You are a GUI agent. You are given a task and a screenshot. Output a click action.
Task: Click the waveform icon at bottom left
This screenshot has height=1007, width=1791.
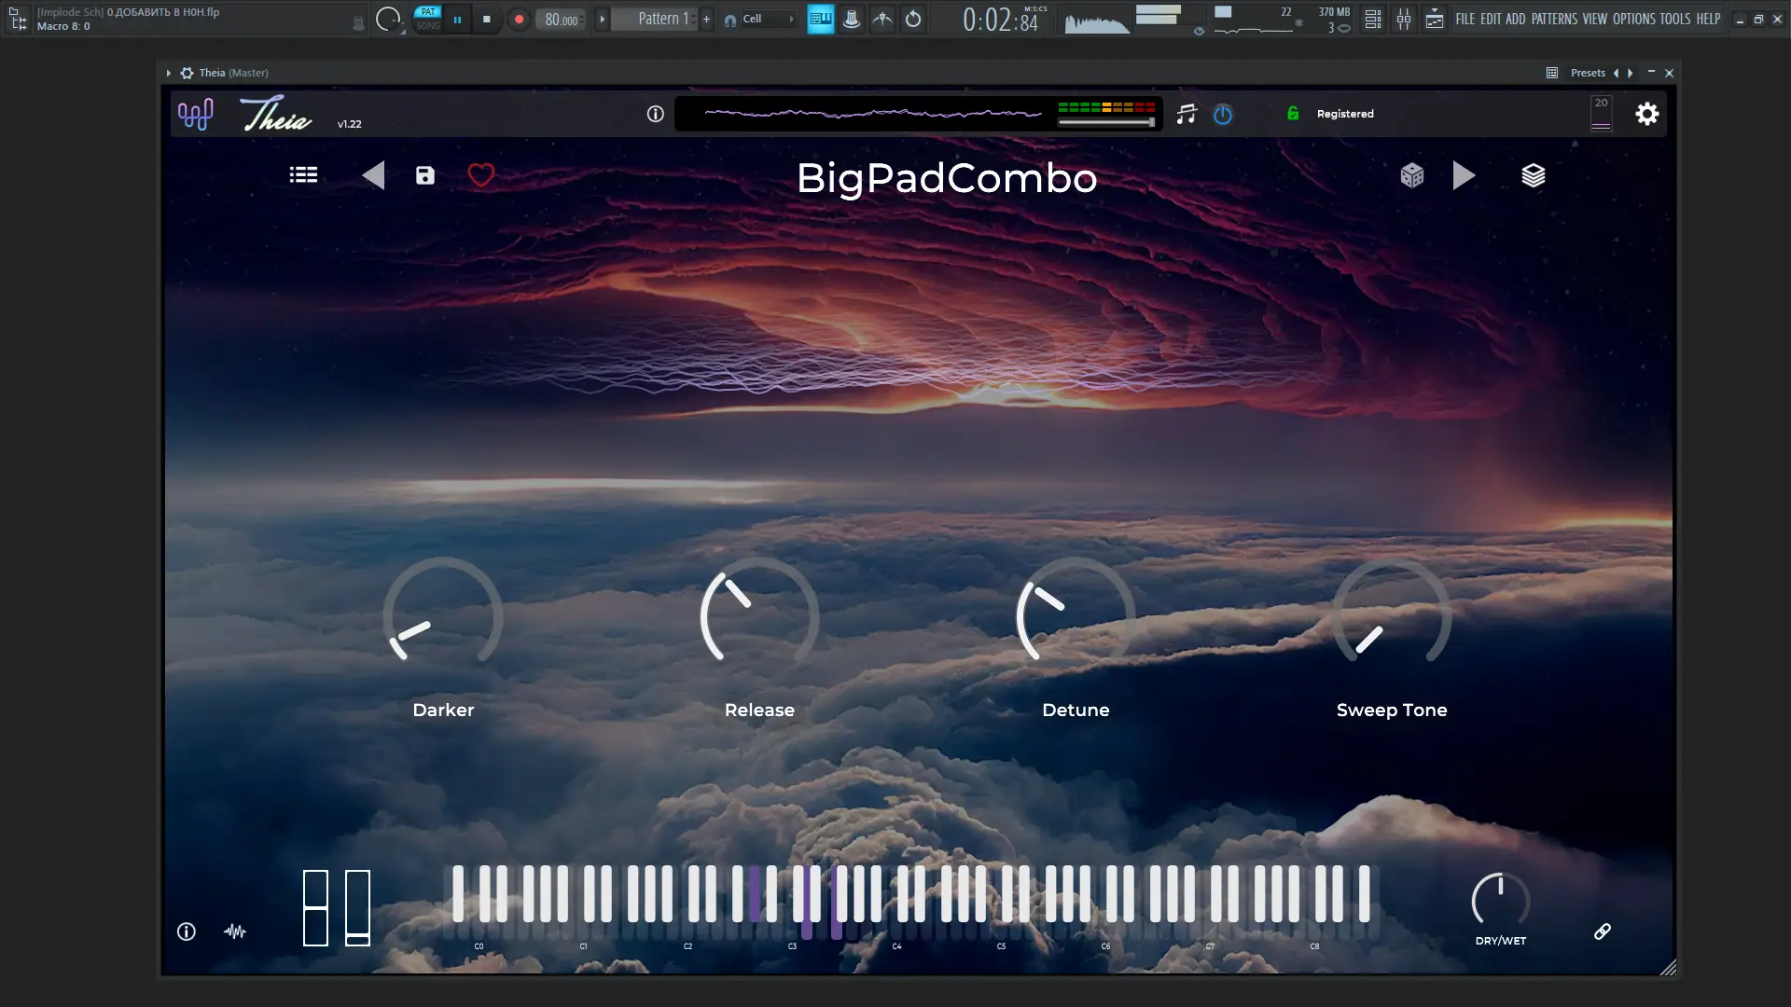click(235, 931)
